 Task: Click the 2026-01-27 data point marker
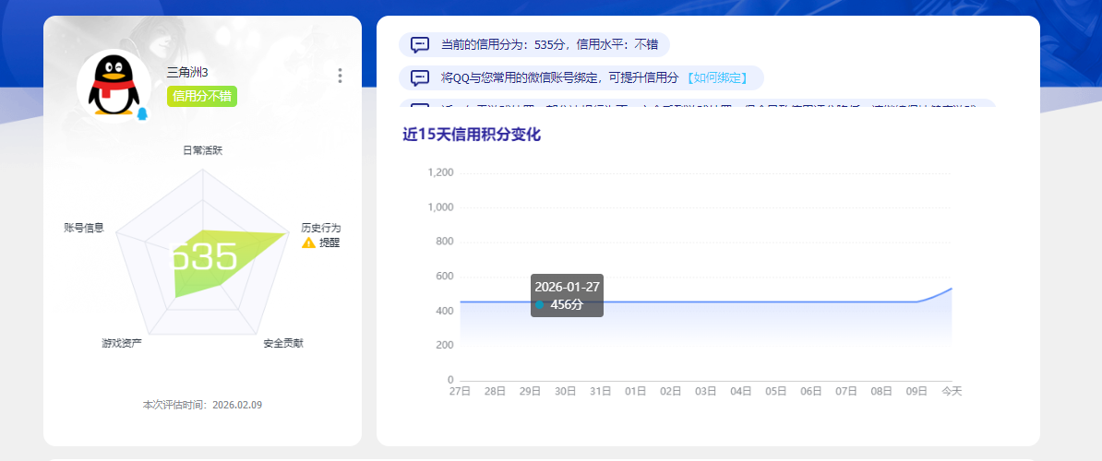[x=539, y=304]
